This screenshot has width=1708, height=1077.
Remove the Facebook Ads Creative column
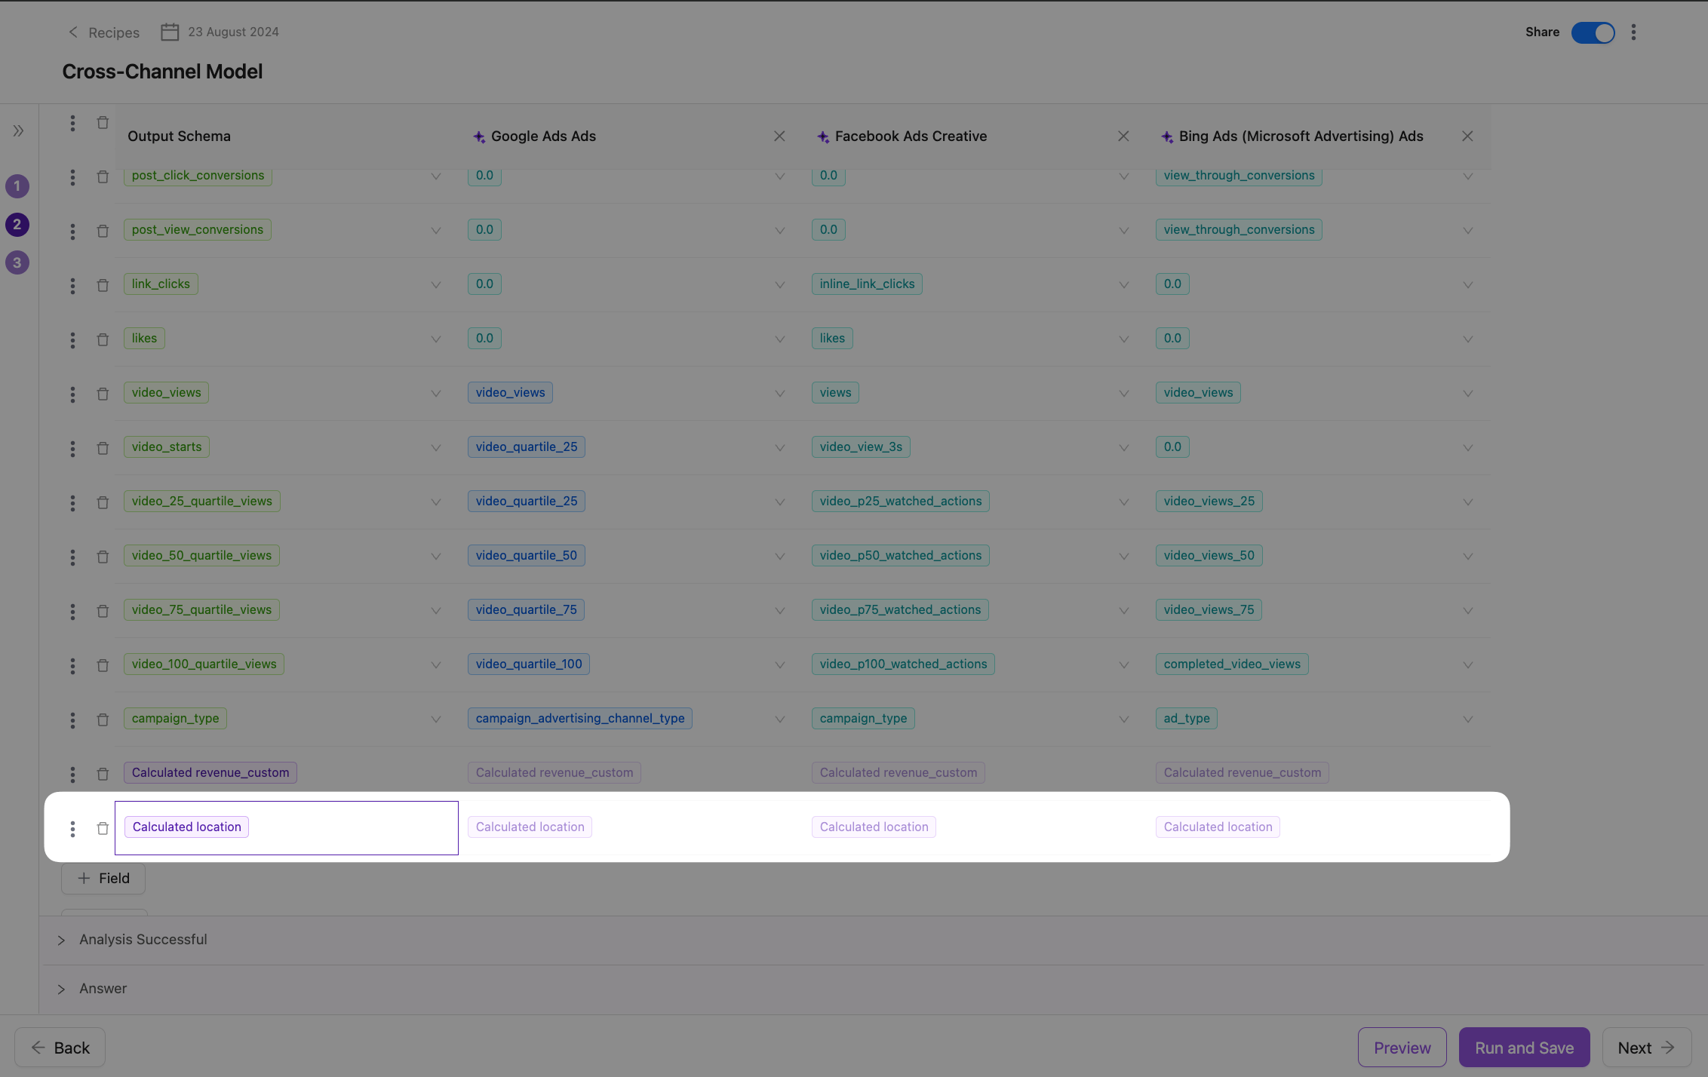1123,136
